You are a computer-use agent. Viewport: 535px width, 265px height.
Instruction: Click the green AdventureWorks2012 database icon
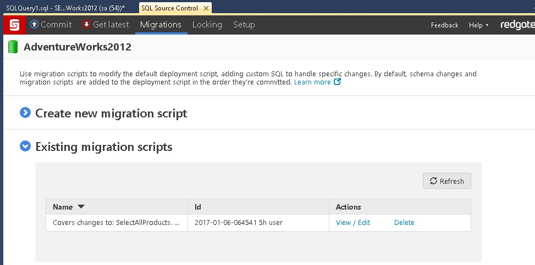pos(13,47)
